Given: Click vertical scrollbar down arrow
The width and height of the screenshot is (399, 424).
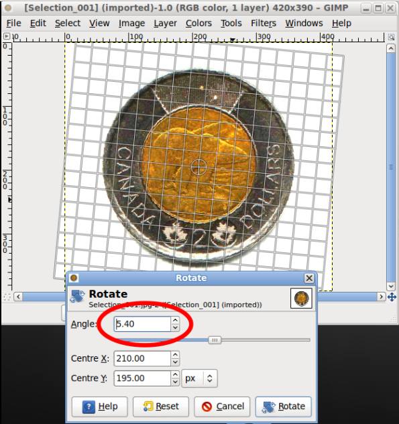Looking at the screenshot, I should tap(391, 286).
